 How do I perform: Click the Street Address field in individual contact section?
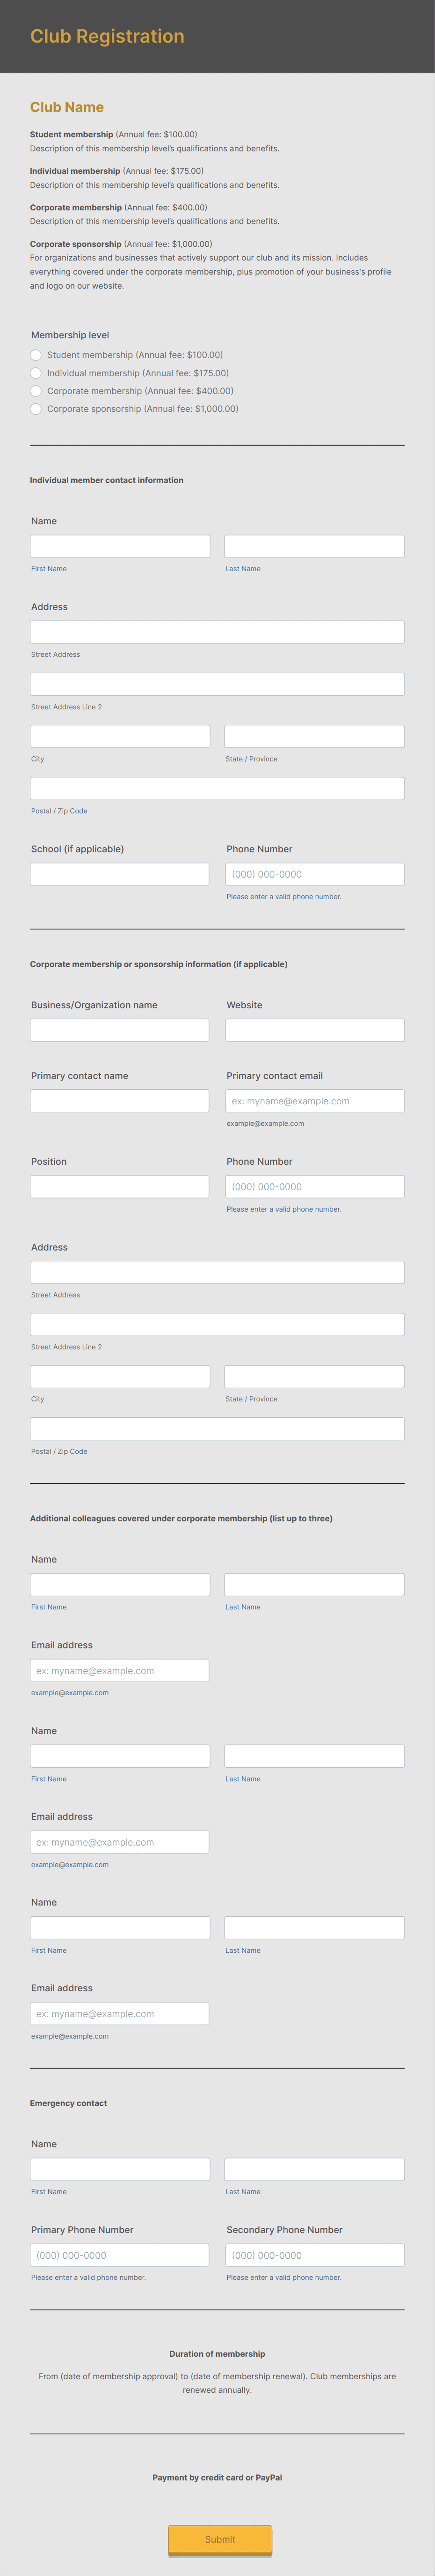click(x=217, y=632)
